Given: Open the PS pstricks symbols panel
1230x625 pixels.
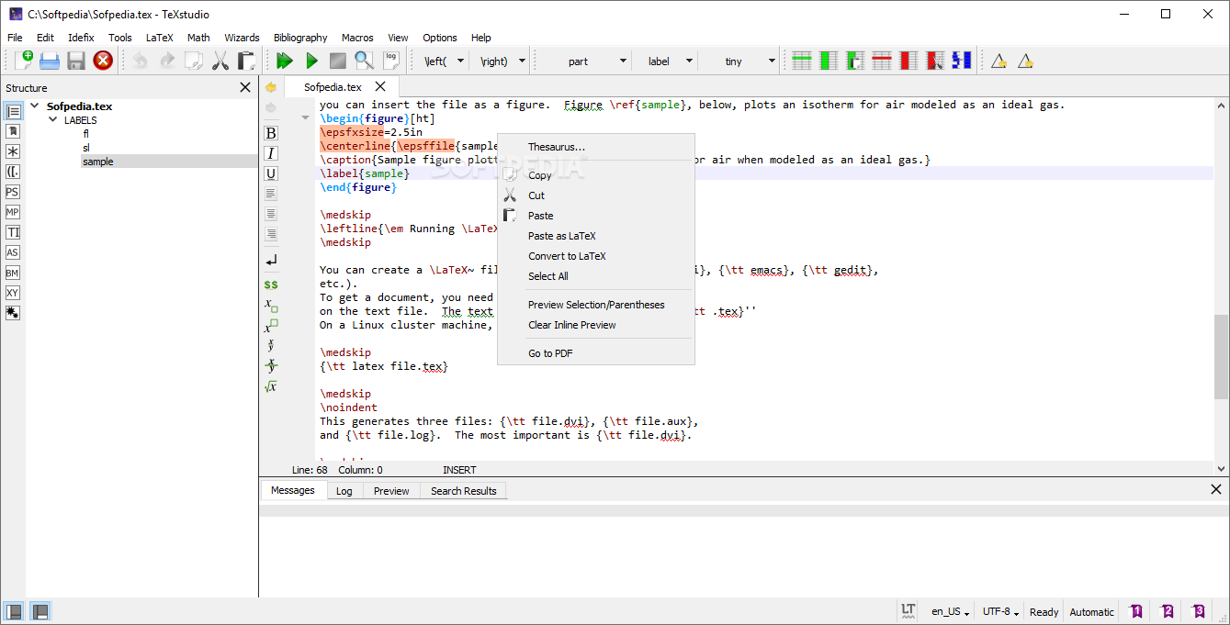Looking at the screenshot, I should pyautogui.click(x=13, y=192).
